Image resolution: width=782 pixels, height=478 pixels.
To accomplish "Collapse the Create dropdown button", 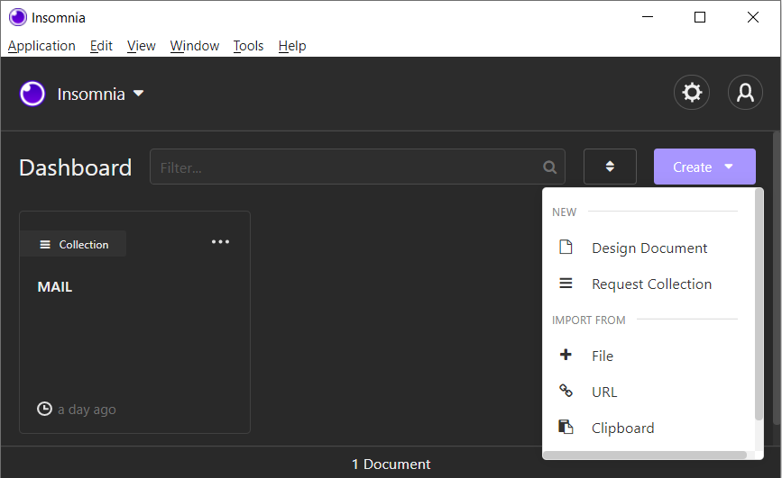I will [x=704, y=167].
